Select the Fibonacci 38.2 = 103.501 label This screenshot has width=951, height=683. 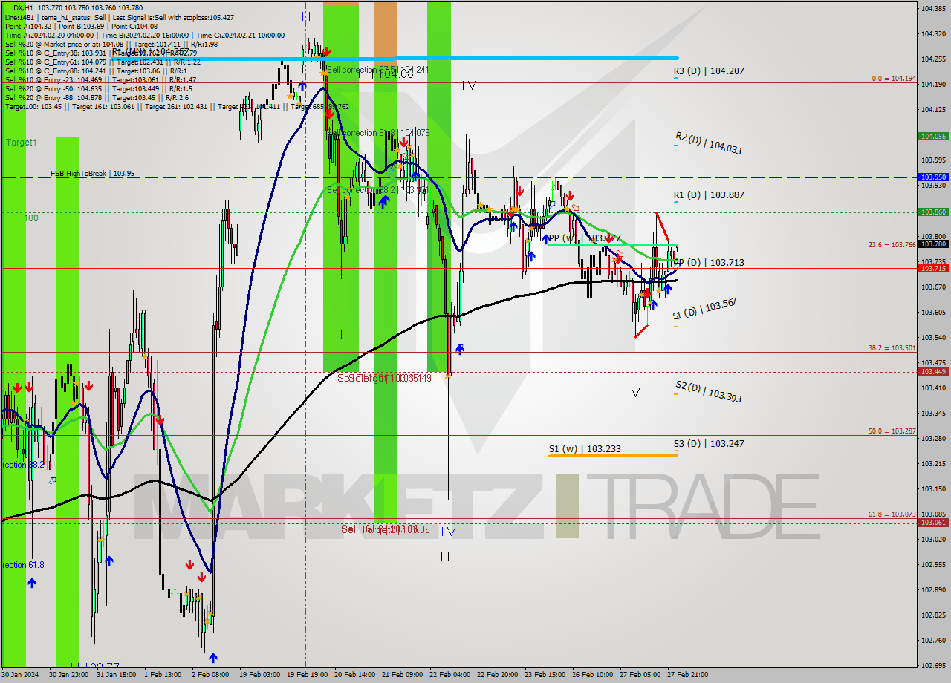(x=892, y=347)
